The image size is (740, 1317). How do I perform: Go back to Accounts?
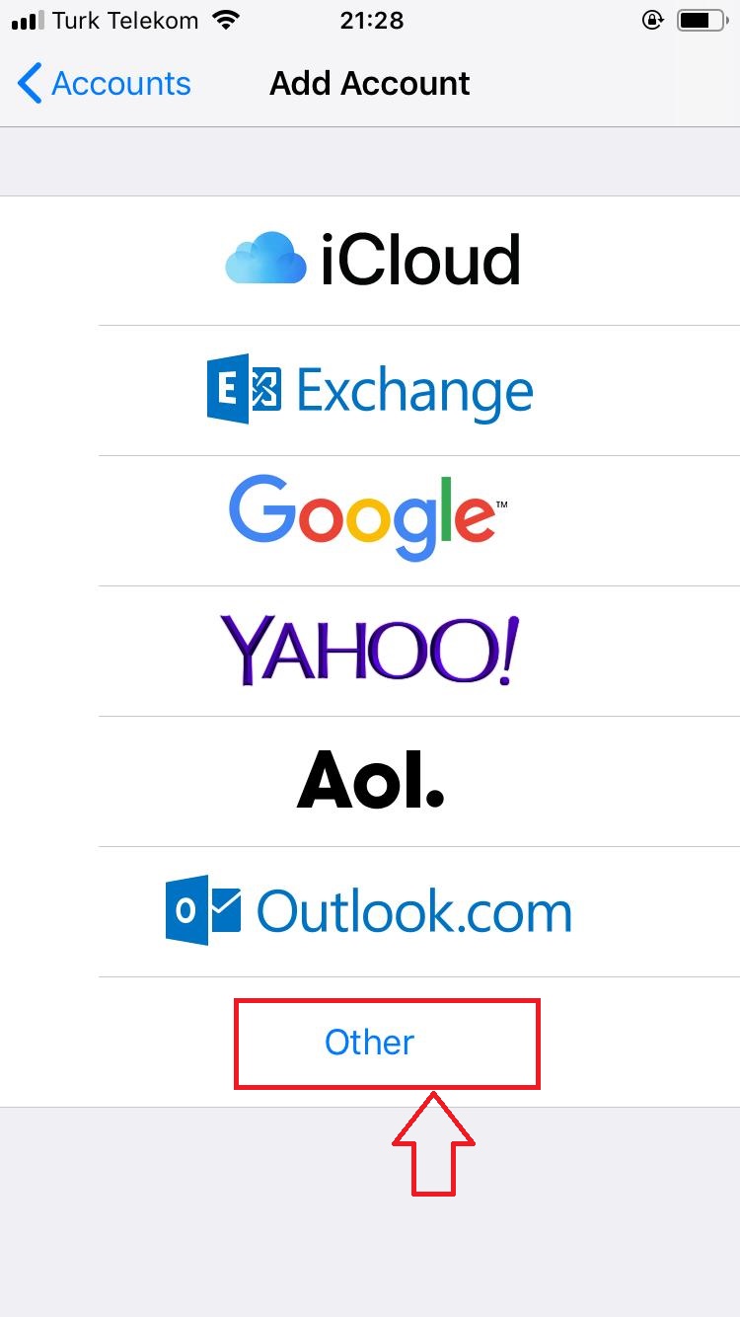(x=105, y=84)
